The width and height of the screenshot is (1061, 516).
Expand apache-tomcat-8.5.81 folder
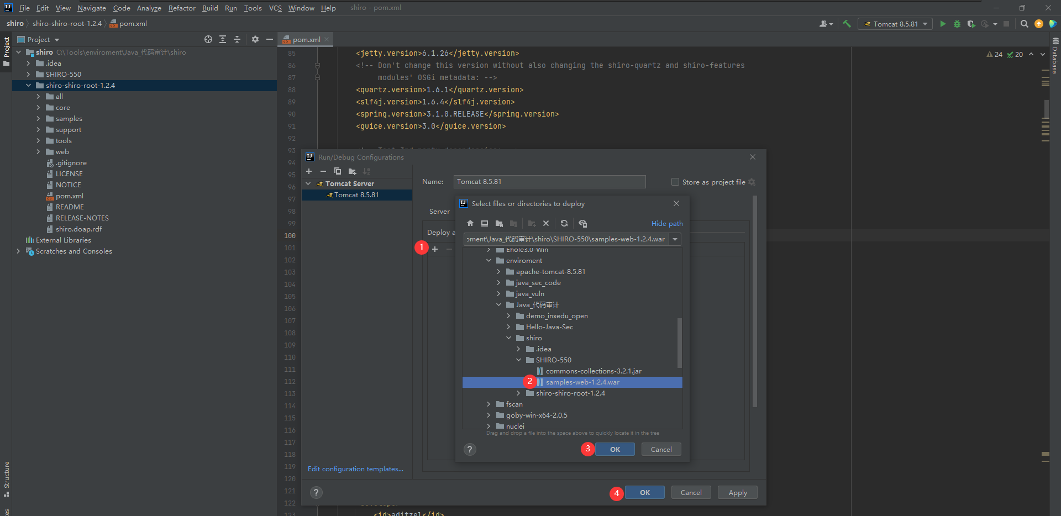coord(498,272)
